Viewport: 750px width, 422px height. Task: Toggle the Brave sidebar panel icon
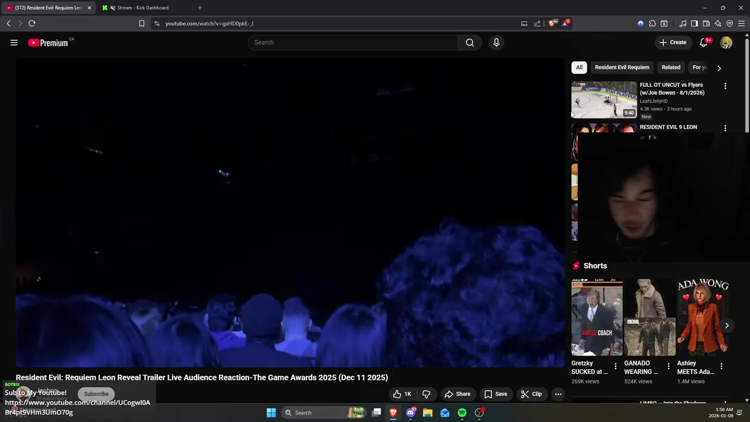pyautogui.click(x=694, y=23)
